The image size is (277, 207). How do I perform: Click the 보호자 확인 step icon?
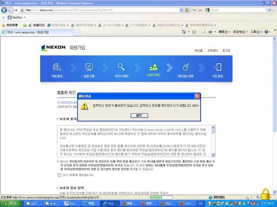click(153, 67)
